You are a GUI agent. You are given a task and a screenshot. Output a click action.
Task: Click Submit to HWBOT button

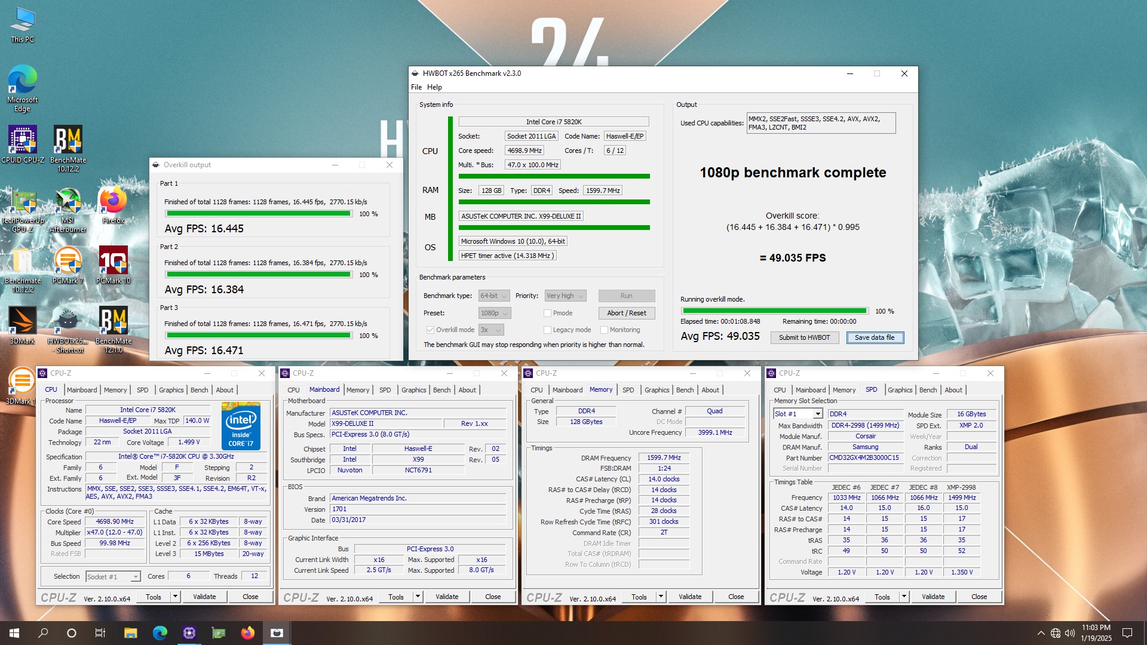click(x=804, y=337)
